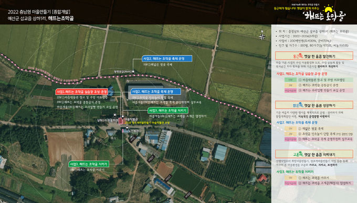Click the green 사업3 label near bottom of map
The height and width of the screenshot is (203, 357).
pyautogui.click(x=89, y=164)
